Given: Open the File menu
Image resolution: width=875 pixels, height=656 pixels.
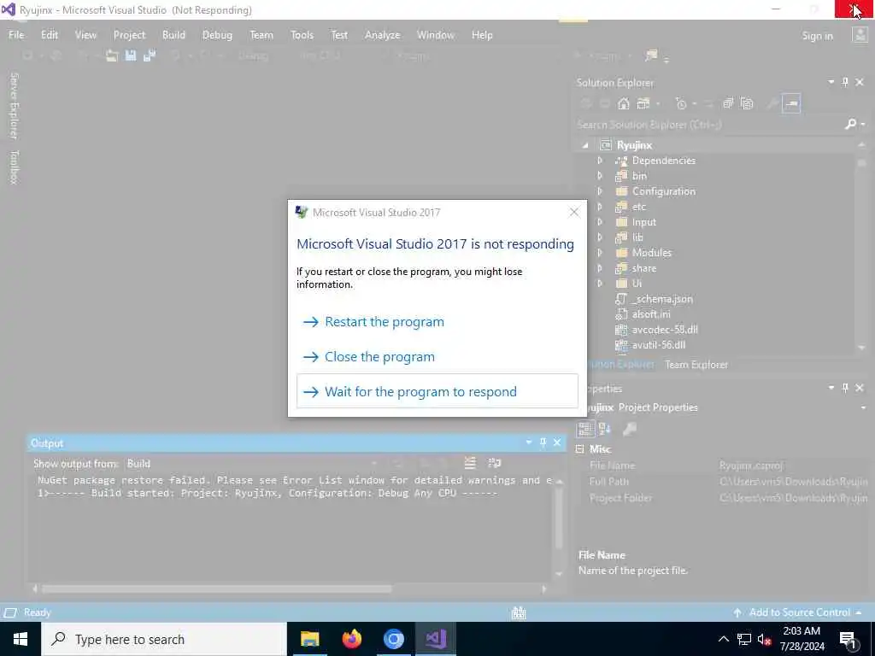Looking at the screenshot, I should [x=16, y=35].
